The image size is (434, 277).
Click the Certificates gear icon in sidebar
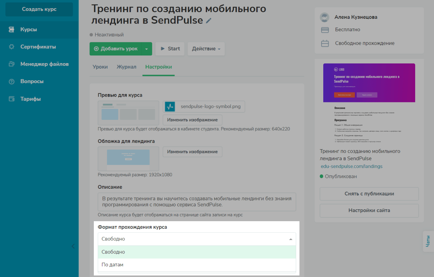tap(11, 47)
